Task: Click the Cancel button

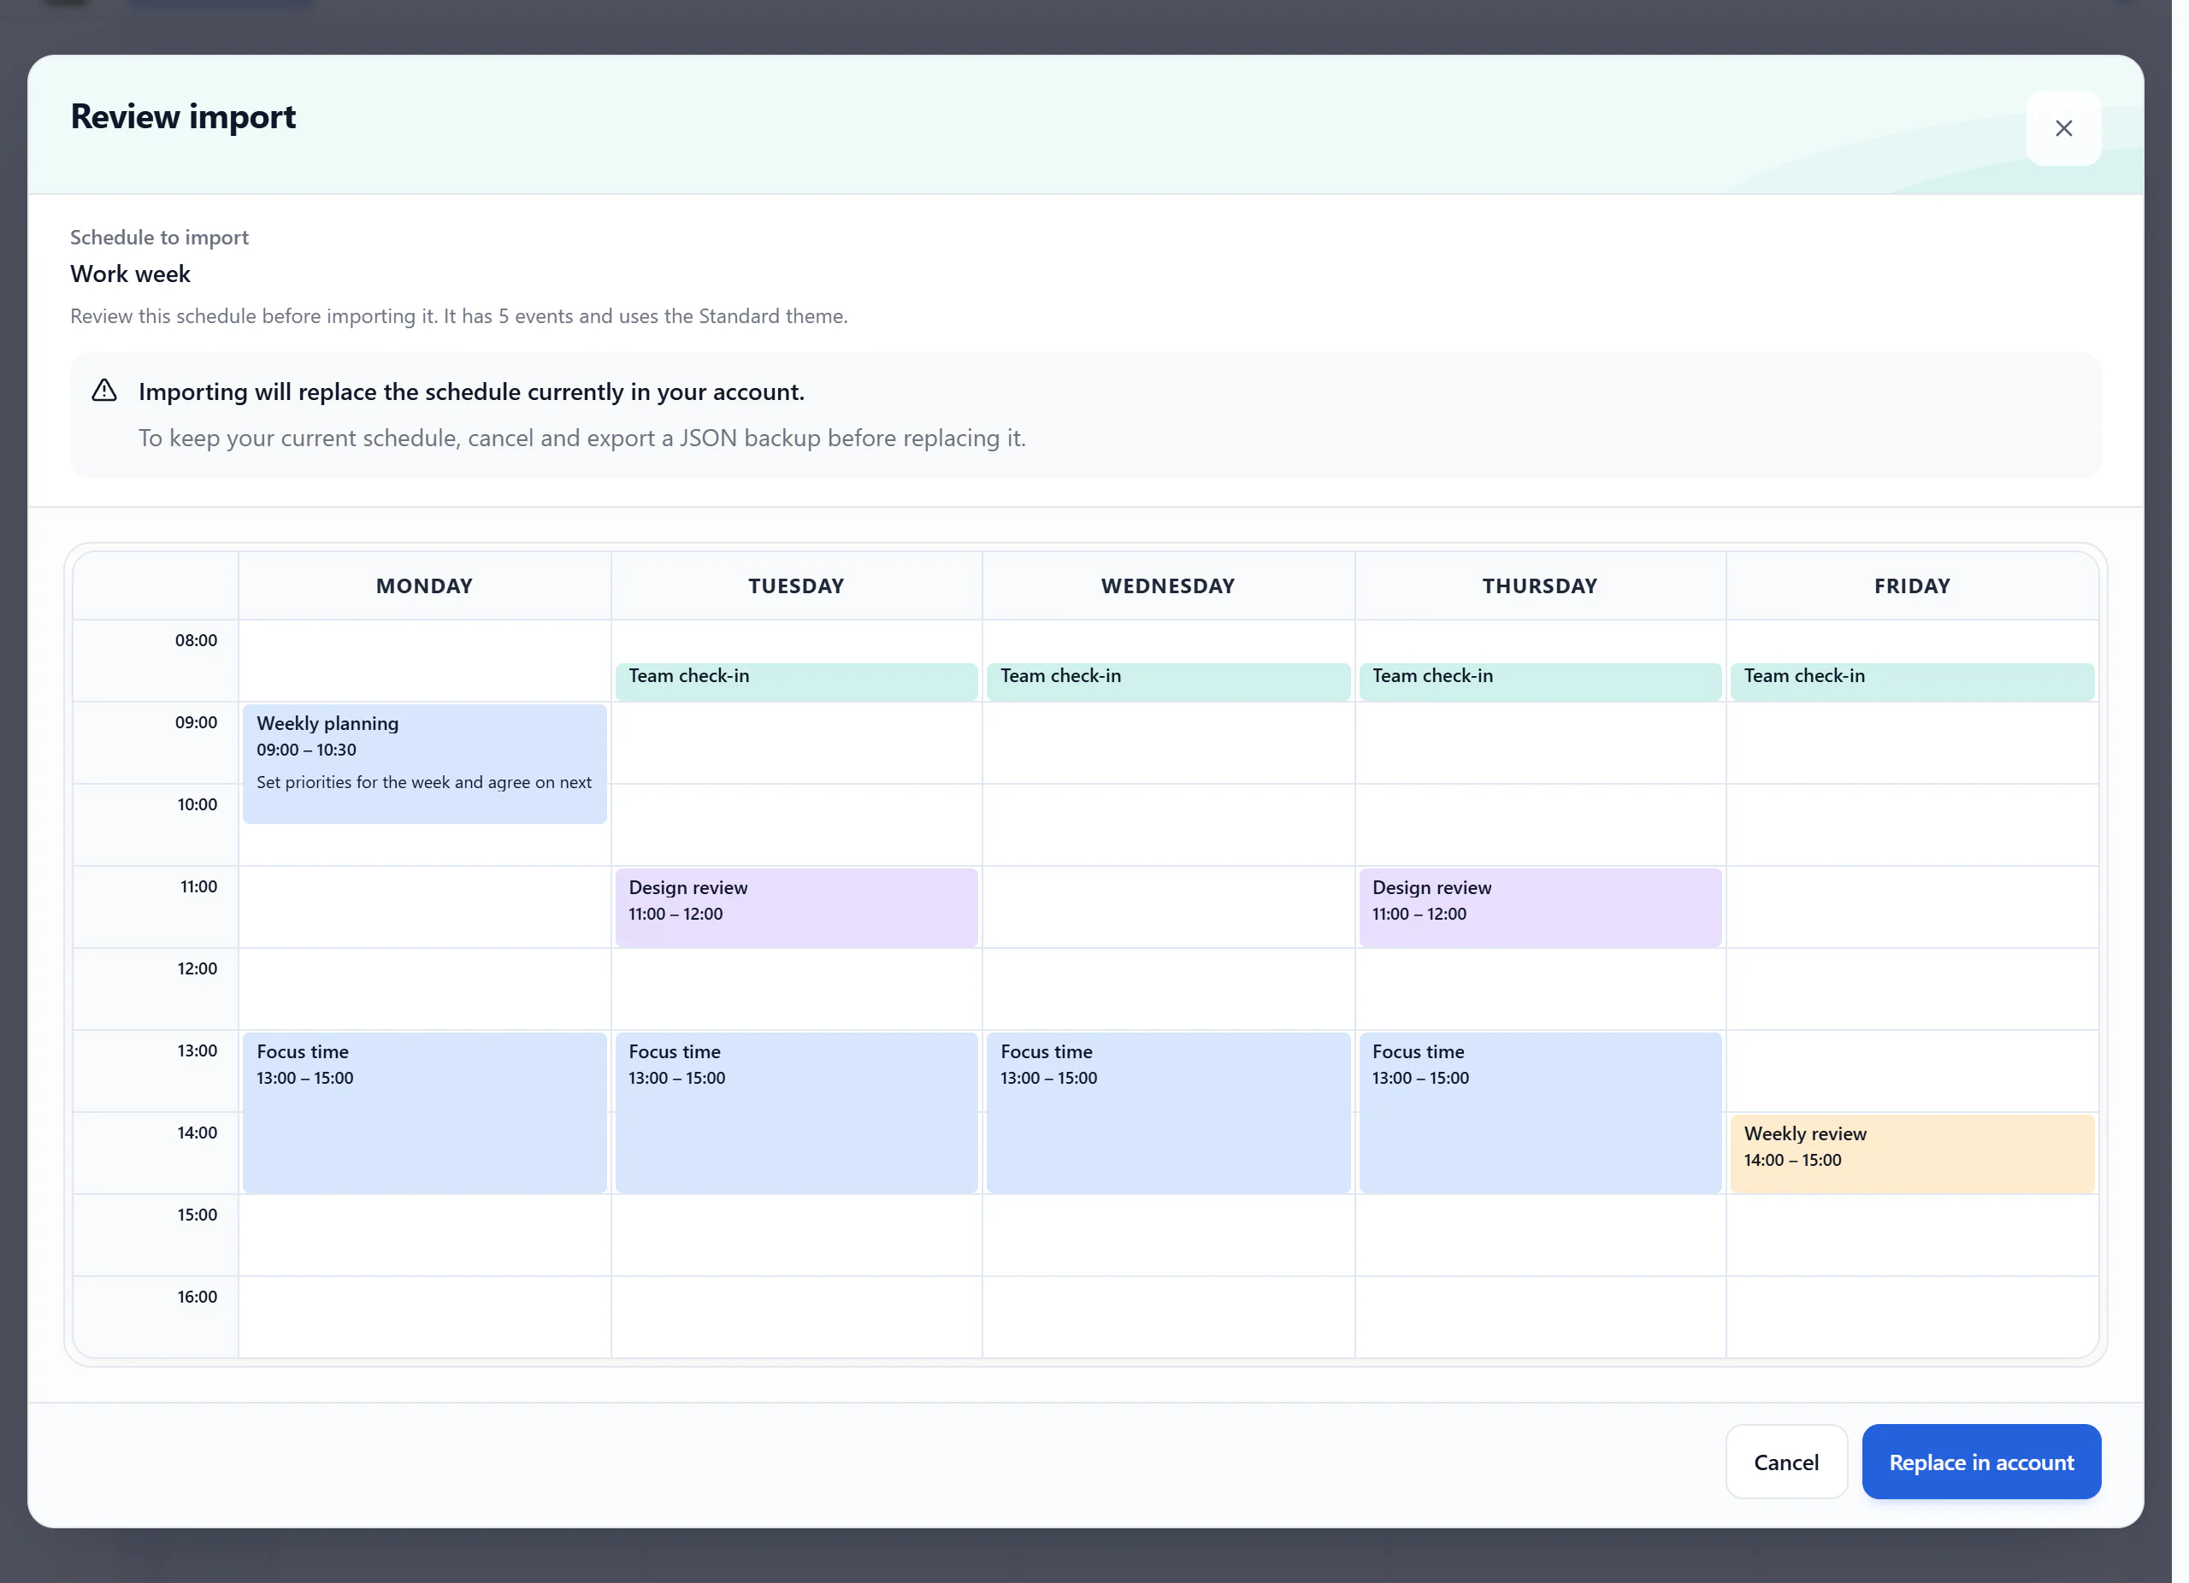Action: (x=1785, y=1462)
